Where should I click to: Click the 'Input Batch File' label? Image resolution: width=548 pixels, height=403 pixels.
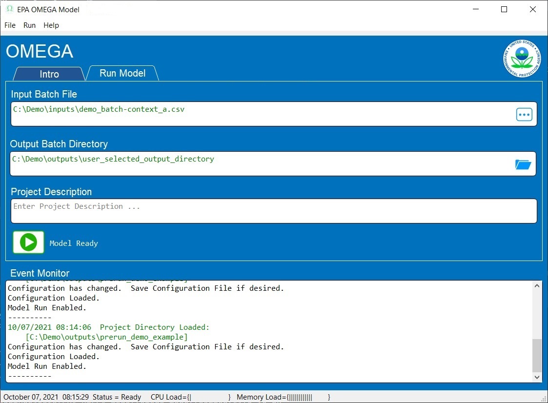click(x=44, y=94)
